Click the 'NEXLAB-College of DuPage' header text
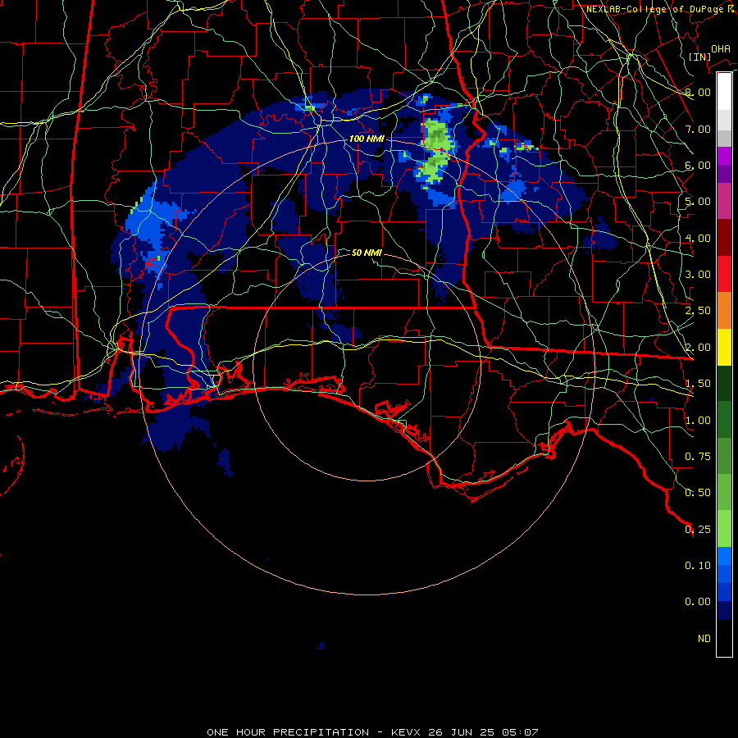The width and height of the screenshot is (738, 738). tap(654, 9)
